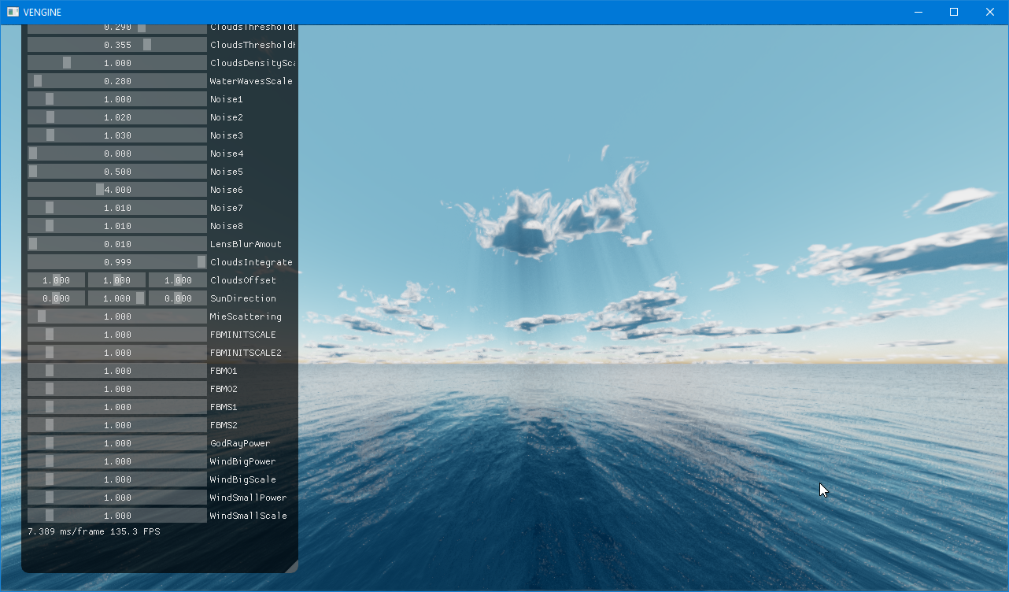Click the FBMO1 slider bar
Screen dimensions: 1009x592
[x=116, y=371]
